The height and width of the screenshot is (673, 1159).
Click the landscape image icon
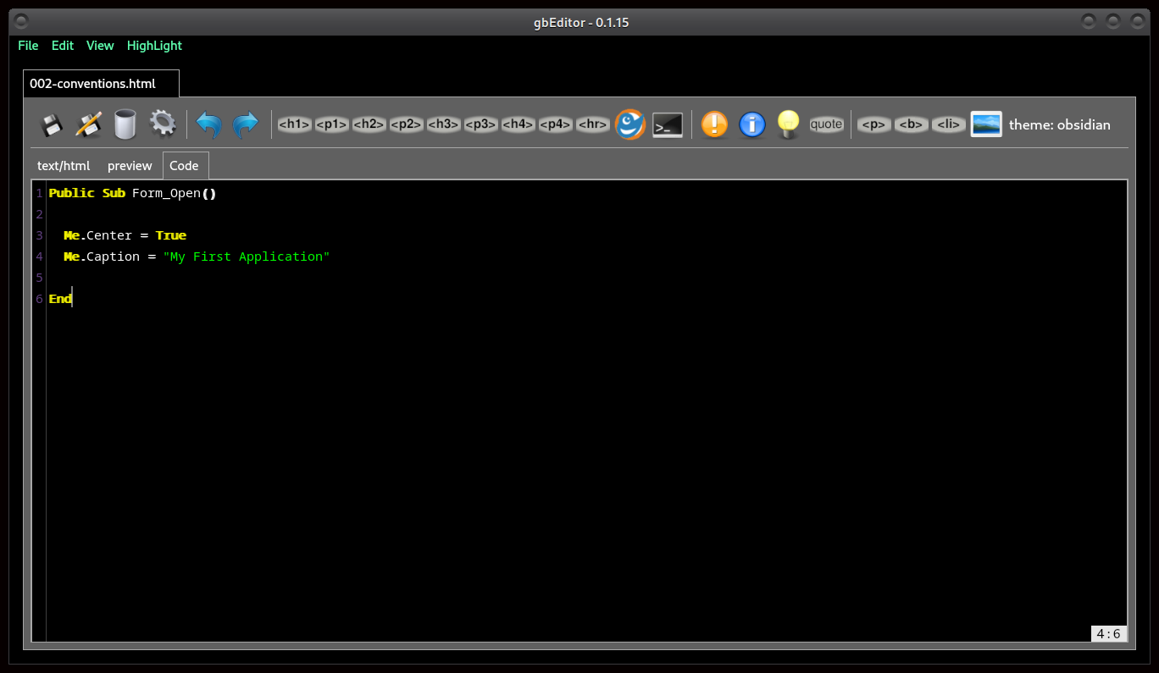point(986,124)
